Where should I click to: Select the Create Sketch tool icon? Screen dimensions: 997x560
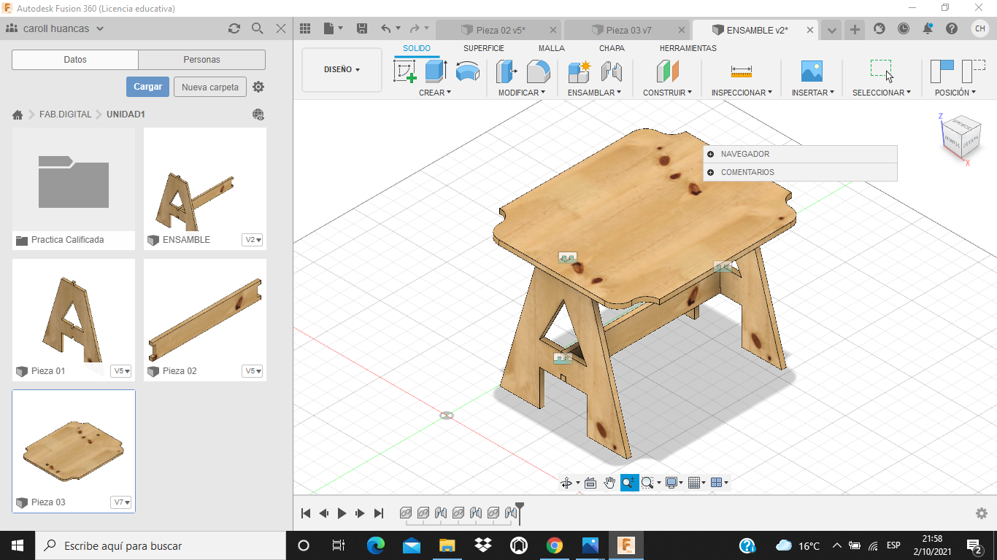tap(405, 71)
